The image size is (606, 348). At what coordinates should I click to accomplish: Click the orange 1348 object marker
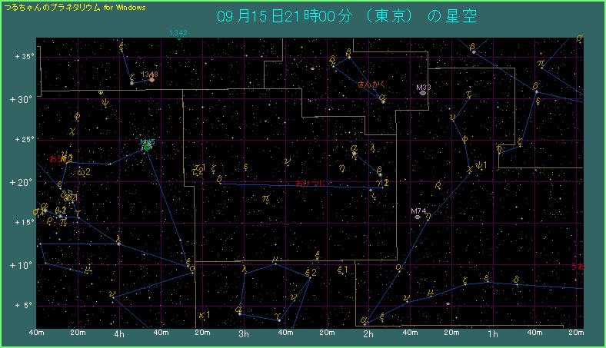151,79
